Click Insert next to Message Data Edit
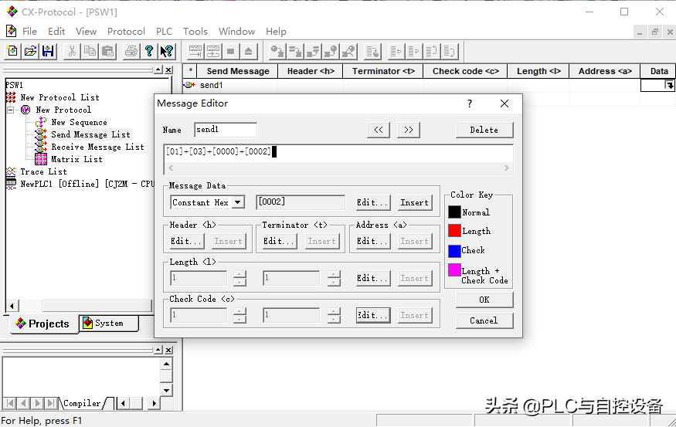The width and height of the screenshot is (676, 427). tap(414, 202)
